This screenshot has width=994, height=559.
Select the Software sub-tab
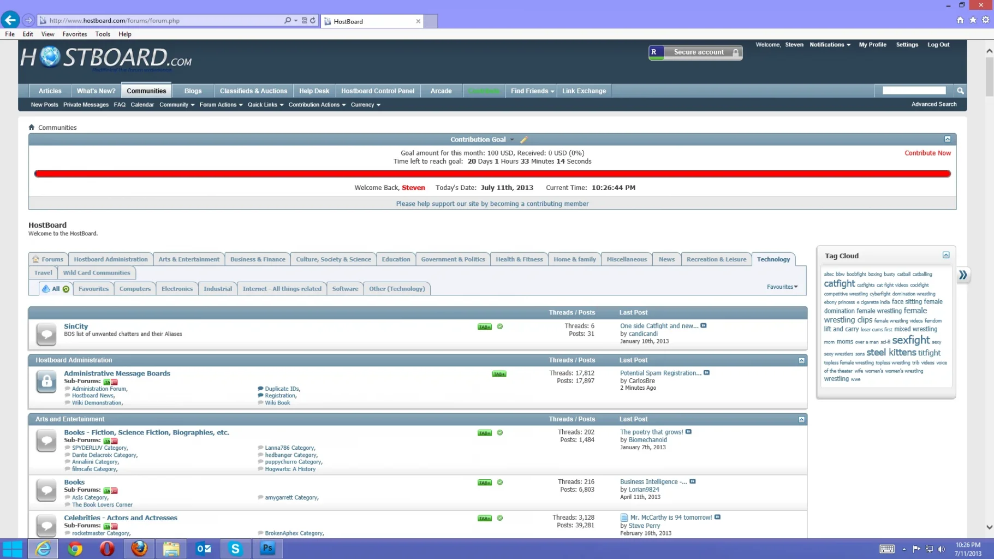pyautogui.click(x=345, y=289)
